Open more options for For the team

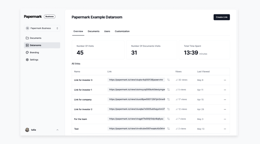pyautogui.click(x=225, y=119)
